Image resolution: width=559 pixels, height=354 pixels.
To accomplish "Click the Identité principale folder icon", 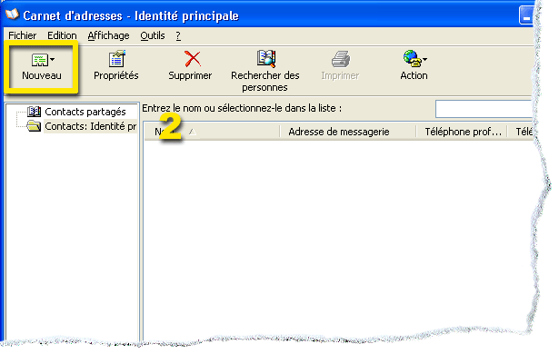I will click(34, 126).
